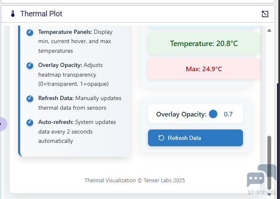This screenshot has height=199, width=280.
Task: Click the checkmark icon next to Overlay Opacity description
Action: (x=30, y=65)
